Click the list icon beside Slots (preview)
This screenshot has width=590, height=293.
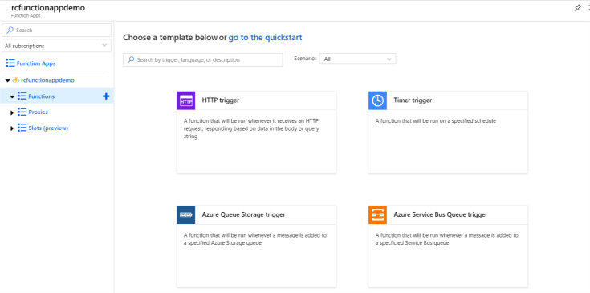22,128
